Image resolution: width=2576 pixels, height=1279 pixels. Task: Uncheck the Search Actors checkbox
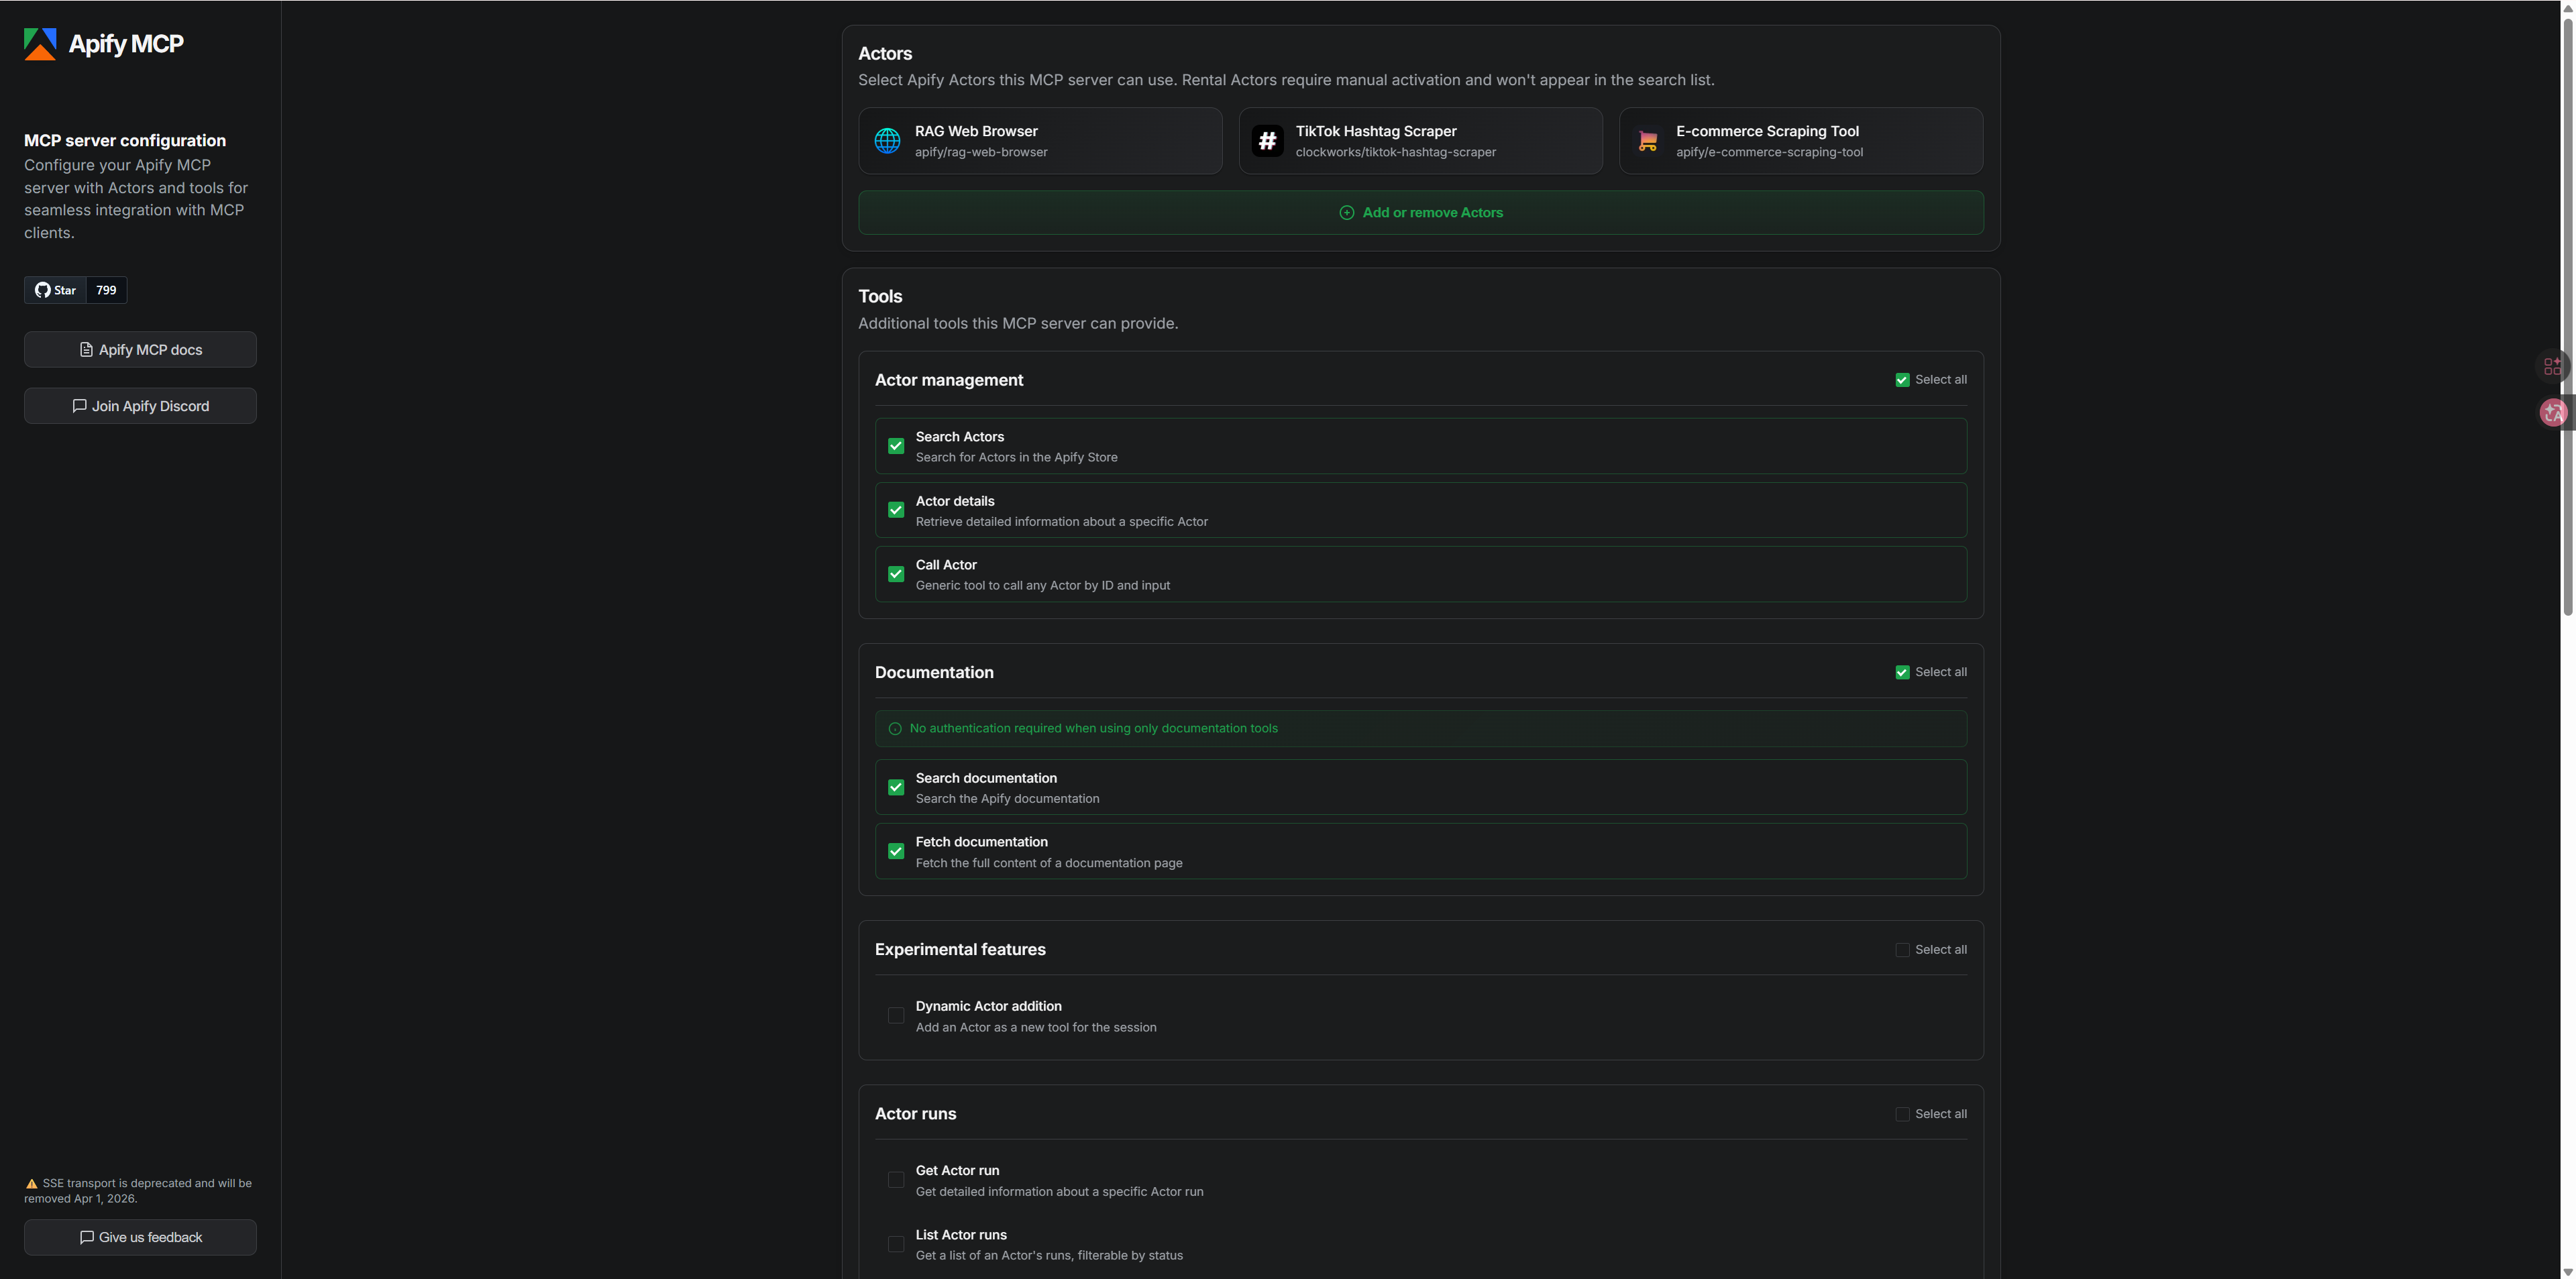click(x=896, y=446)
